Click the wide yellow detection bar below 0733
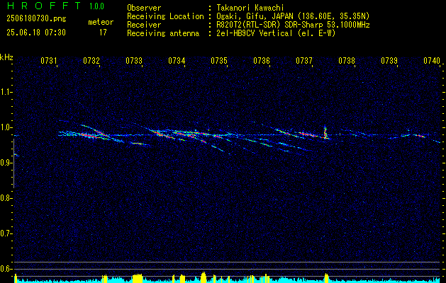 click(138, 278)
